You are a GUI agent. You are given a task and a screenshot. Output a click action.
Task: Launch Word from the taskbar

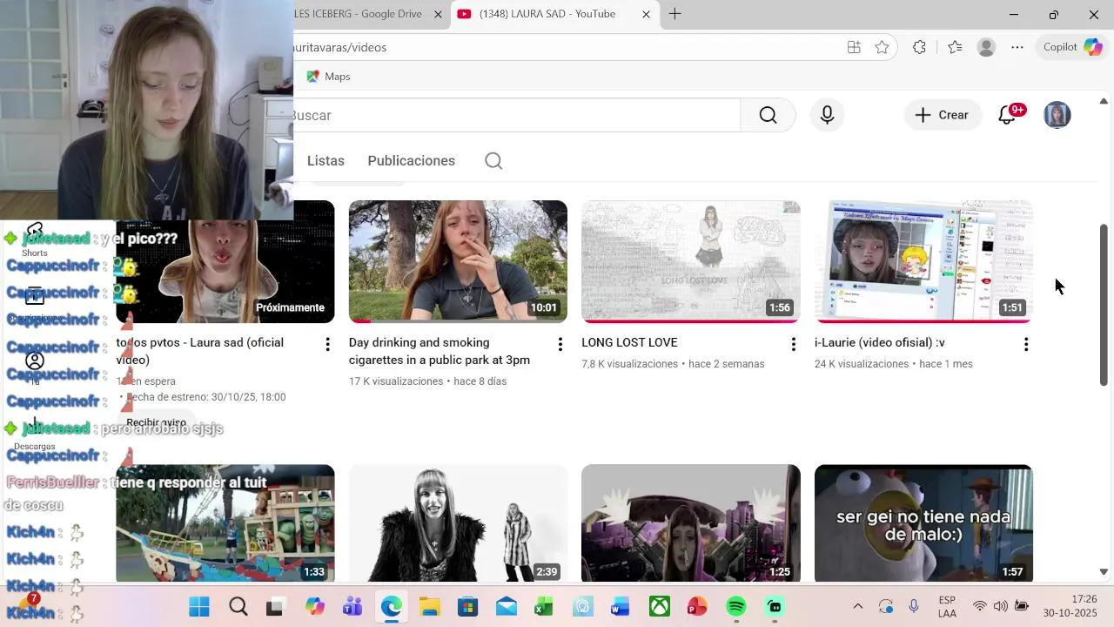pyautogui.click(x=621, y=606)
